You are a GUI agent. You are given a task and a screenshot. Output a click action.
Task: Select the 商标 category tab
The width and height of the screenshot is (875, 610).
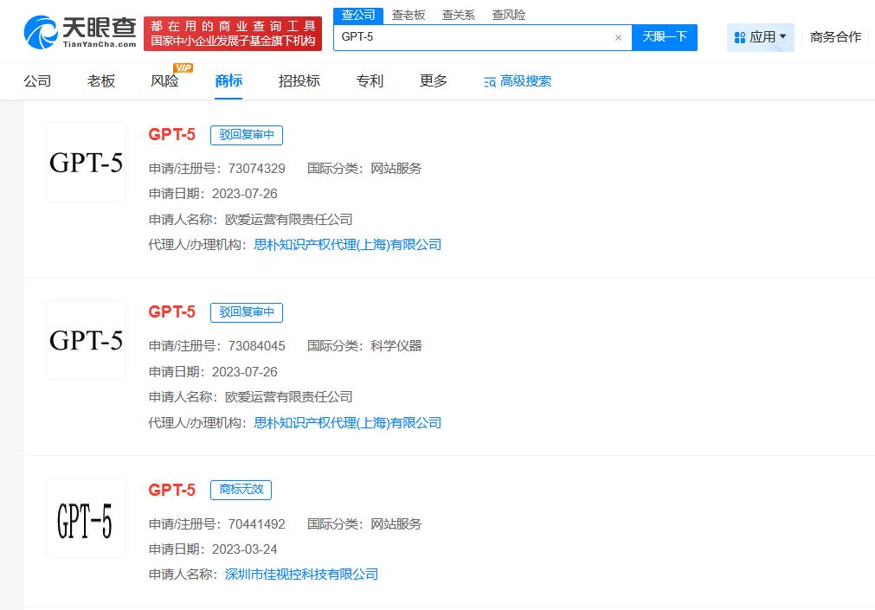coord(228,81)
